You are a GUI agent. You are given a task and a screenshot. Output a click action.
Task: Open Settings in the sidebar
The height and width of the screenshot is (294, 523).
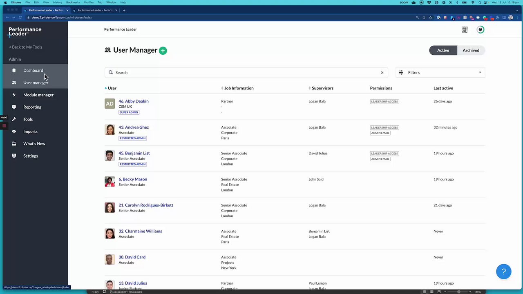click(x=31, y=156)
